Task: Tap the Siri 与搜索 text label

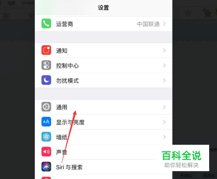Action: tap(69, 167)
